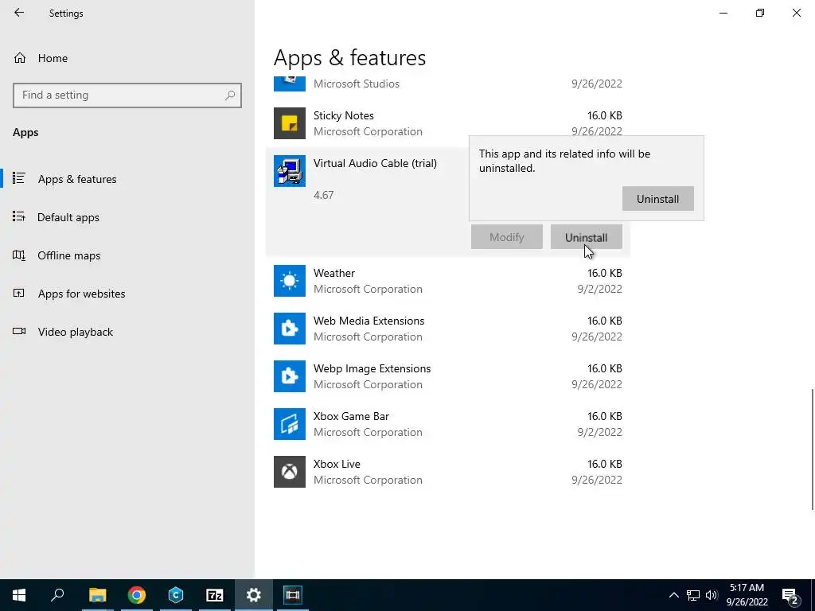This screenshot has width=815, height=611.
Task: Click the back arrow in Settings
Action: [x=19, y=13]
